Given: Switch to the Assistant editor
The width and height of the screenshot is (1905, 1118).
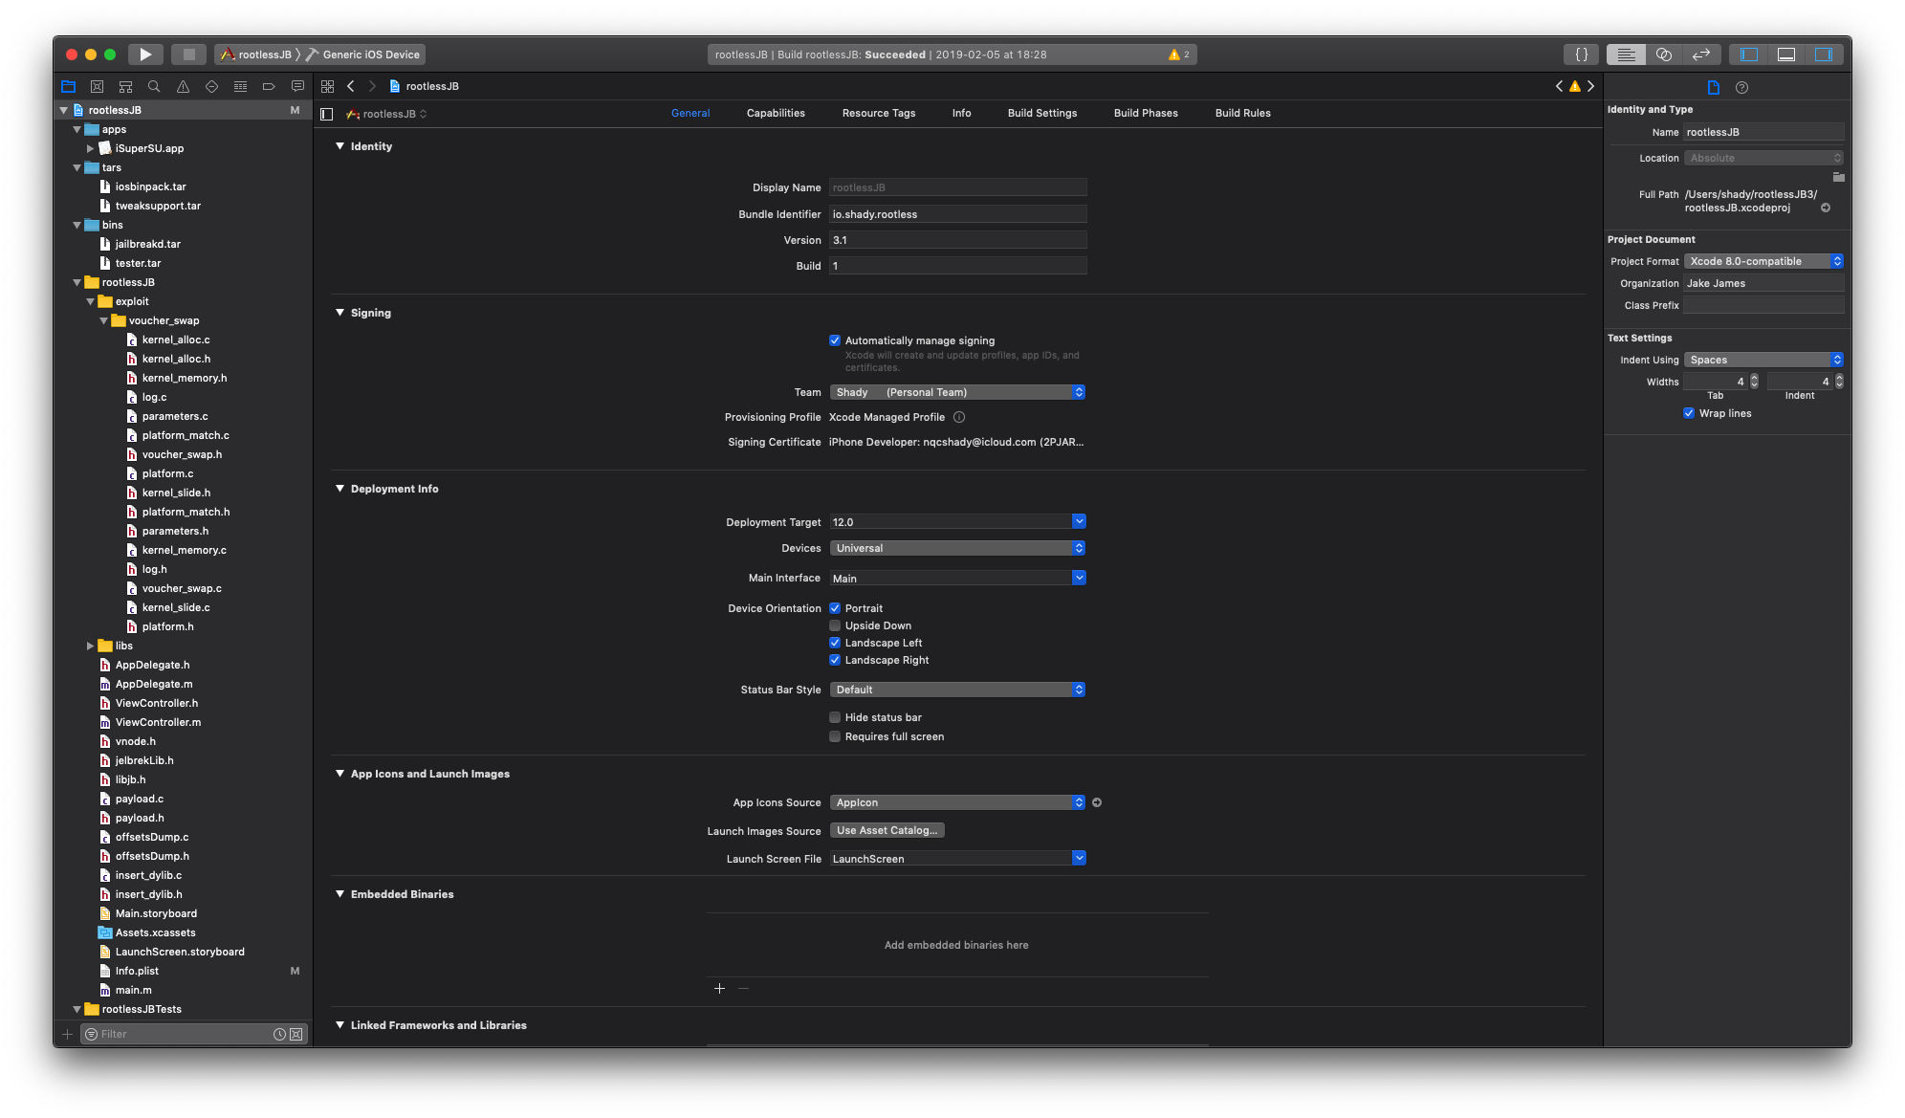Looking at the screenshot, I should tap(1664, 55).
